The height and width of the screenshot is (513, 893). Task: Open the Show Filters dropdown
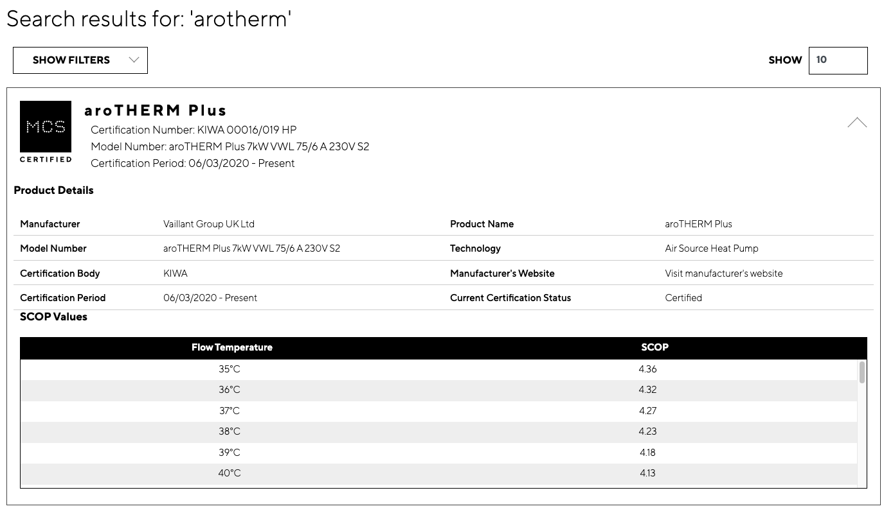pos(80,60)
